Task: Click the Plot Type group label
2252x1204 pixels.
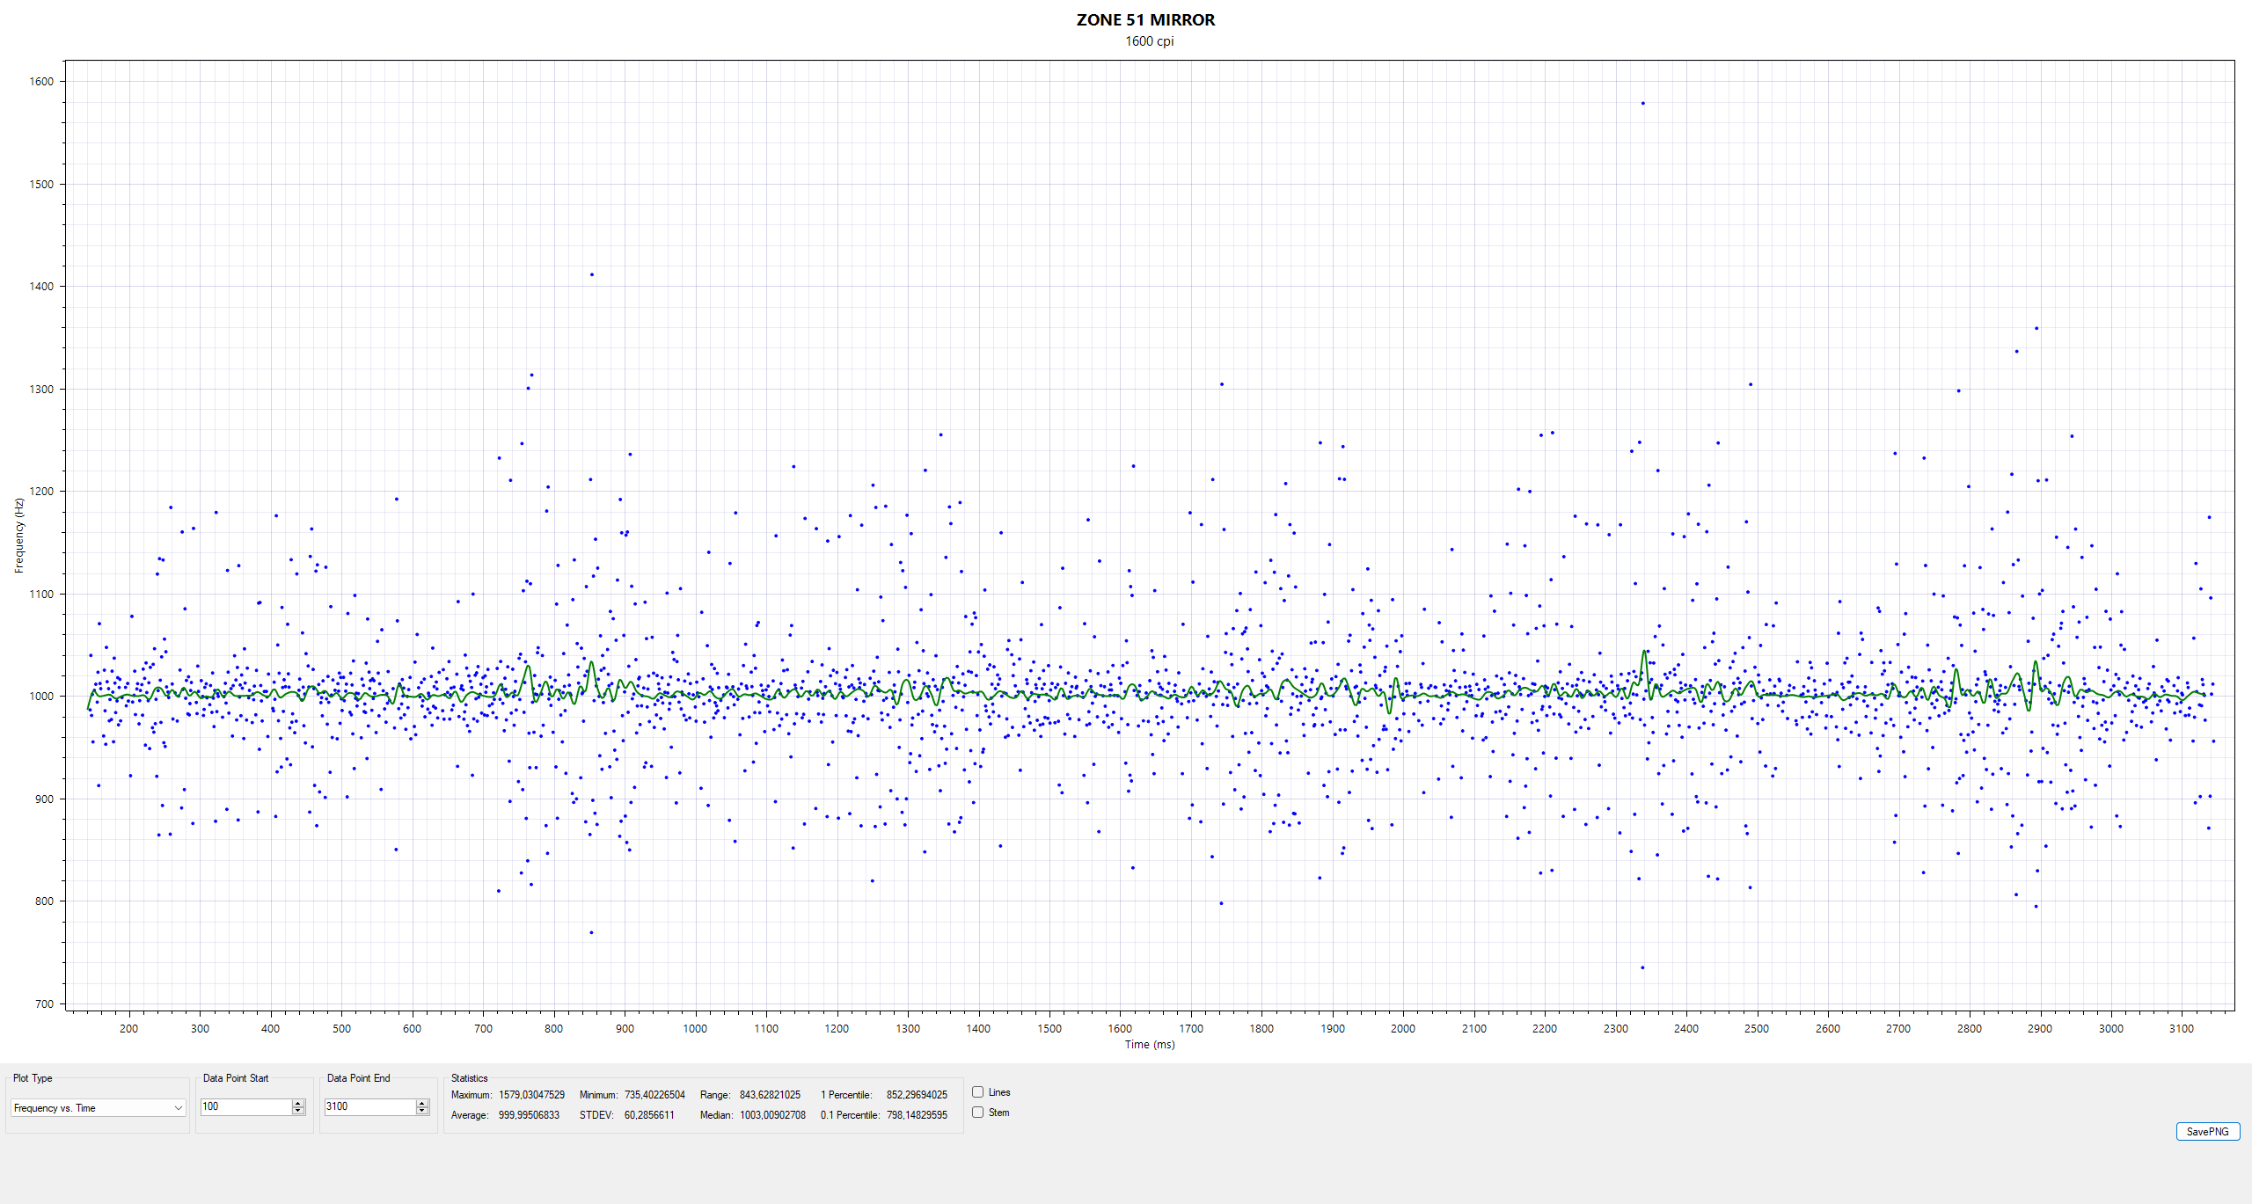Action: [x=33, y=1078]
